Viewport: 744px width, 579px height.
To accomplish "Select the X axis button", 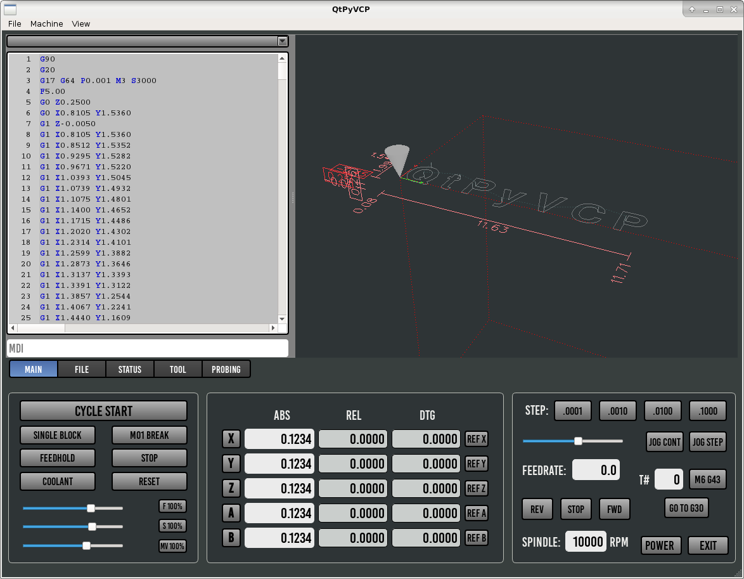I will point(231,438).
